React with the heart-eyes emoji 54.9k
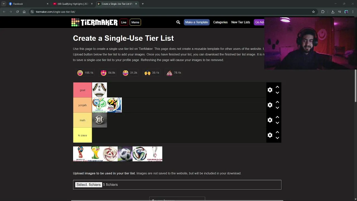357x201 pixels. point(108,73)
